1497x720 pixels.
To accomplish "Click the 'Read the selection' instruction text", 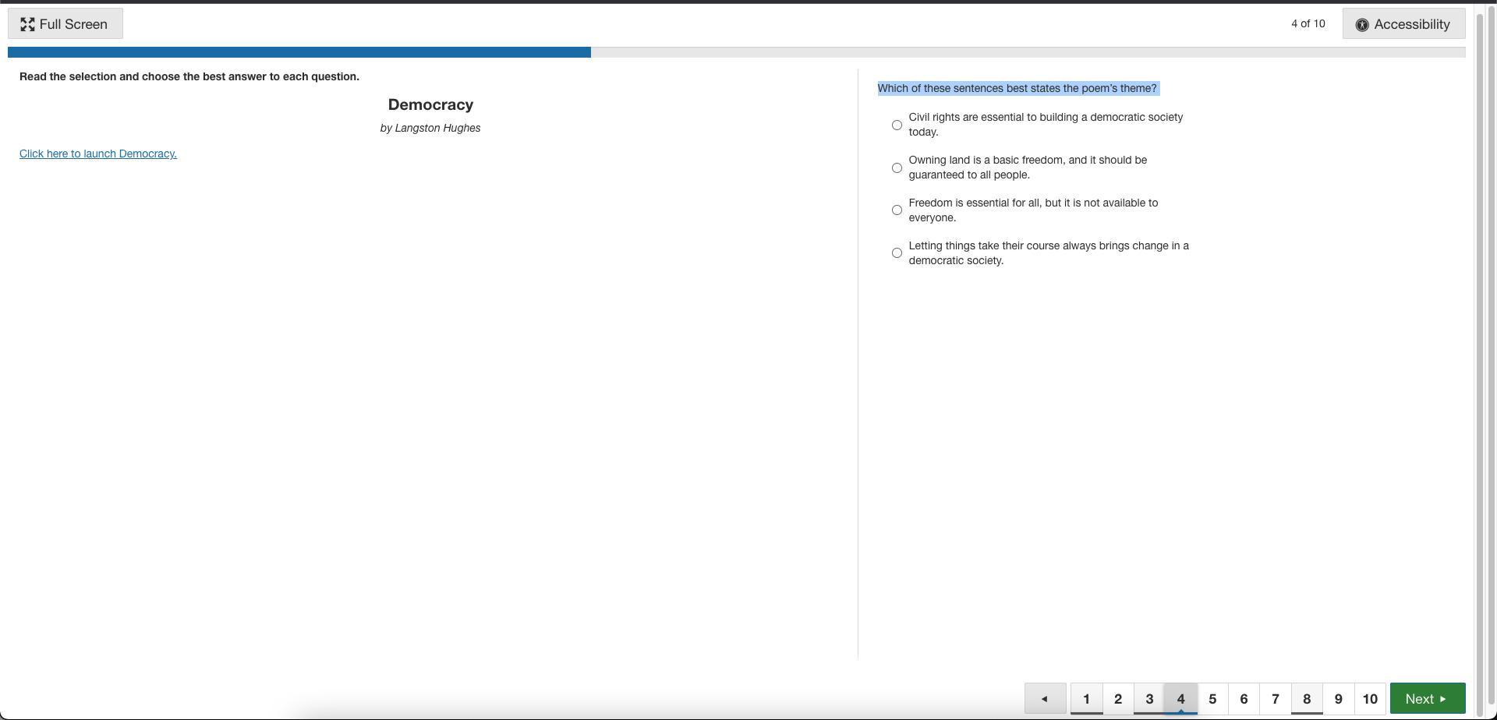I will pyautogui.click(x=189, y=76).
